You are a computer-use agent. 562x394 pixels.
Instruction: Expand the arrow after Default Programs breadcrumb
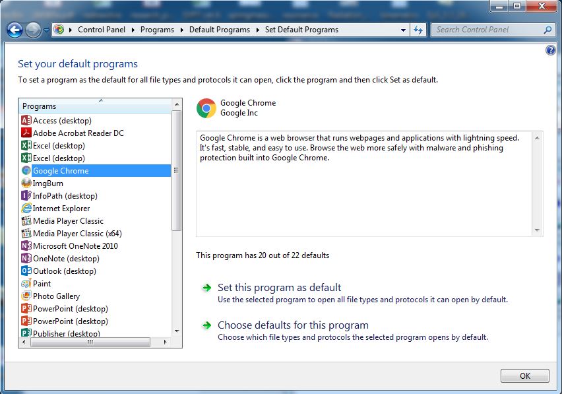pyautogui.click(x=258, y=30)
